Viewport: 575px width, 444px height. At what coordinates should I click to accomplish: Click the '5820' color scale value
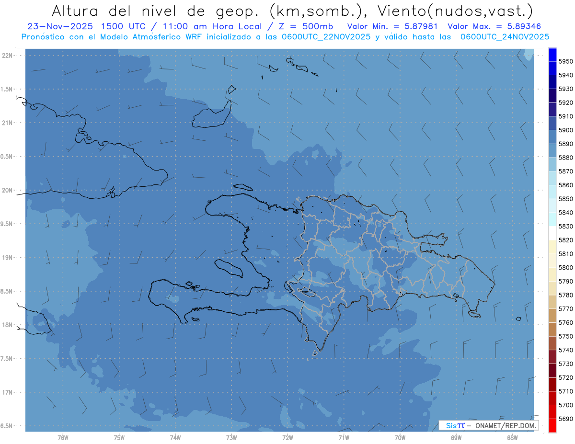(x=565, y=240)
